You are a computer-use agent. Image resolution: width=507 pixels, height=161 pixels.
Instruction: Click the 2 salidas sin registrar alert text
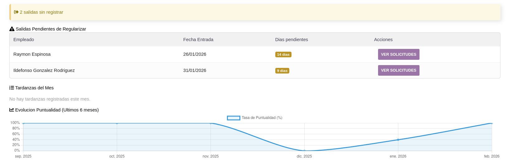(41, 12)
